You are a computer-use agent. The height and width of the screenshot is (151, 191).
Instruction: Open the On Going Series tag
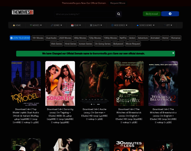coord(103,44)
